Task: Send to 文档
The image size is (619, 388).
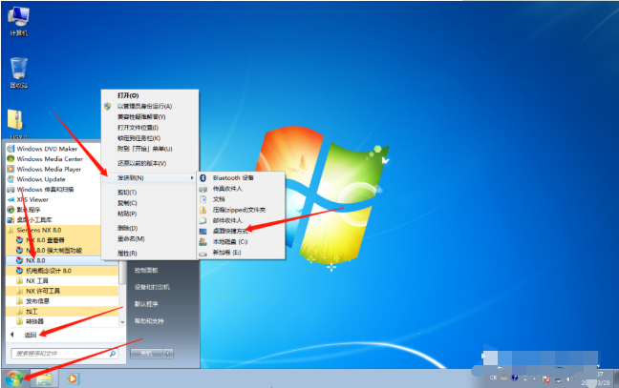Action: [241, 199]
